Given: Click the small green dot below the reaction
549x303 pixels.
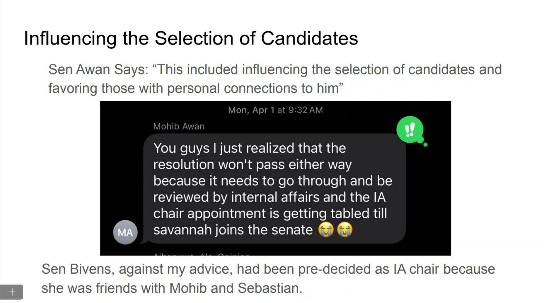Looking at the screenshot, I should click(425, 144).
